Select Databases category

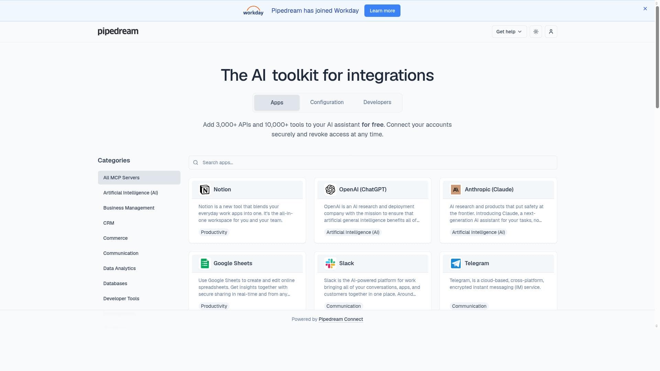139,283
